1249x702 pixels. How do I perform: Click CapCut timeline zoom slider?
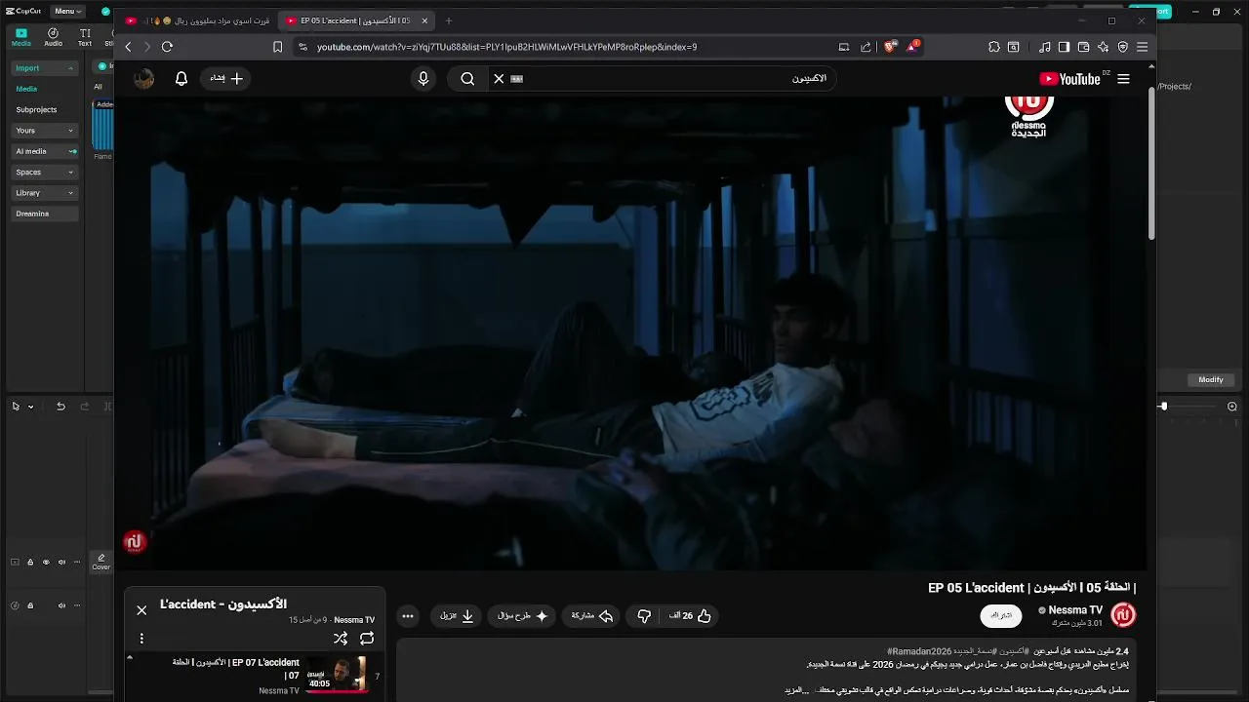point(1163,406)
